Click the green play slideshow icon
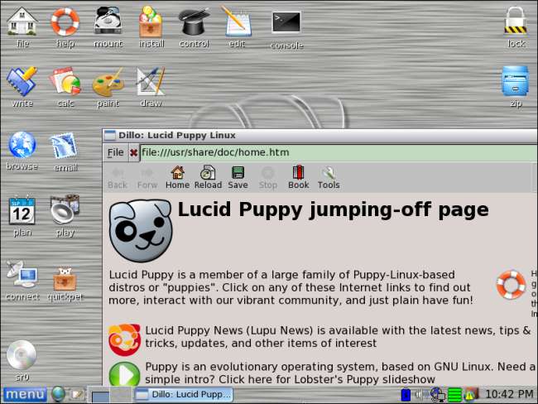The height and width of the screenshot is (404, 538). coord(124,374)
